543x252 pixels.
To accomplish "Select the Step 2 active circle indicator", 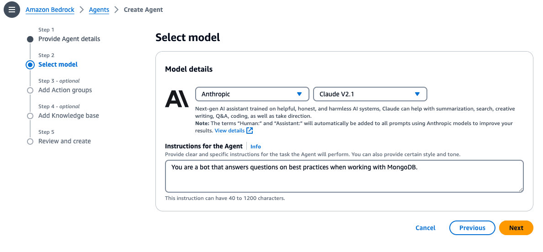I will click(x=30, y=65).
